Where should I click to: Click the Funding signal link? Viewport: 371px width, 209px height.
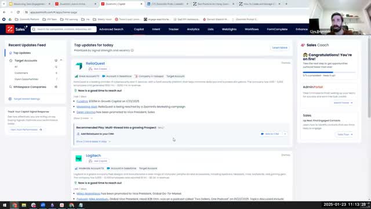[82, 101]
